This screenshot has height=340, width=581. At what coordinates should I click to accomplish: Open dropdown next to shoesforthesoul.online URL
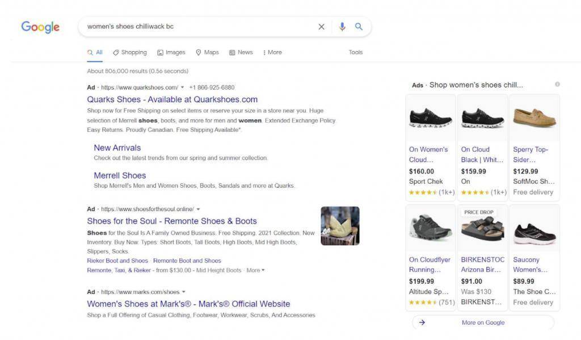(x=198, y=209)
